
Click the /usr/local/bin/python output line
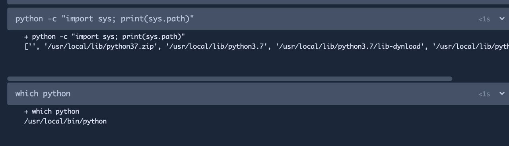coord(65,121)
